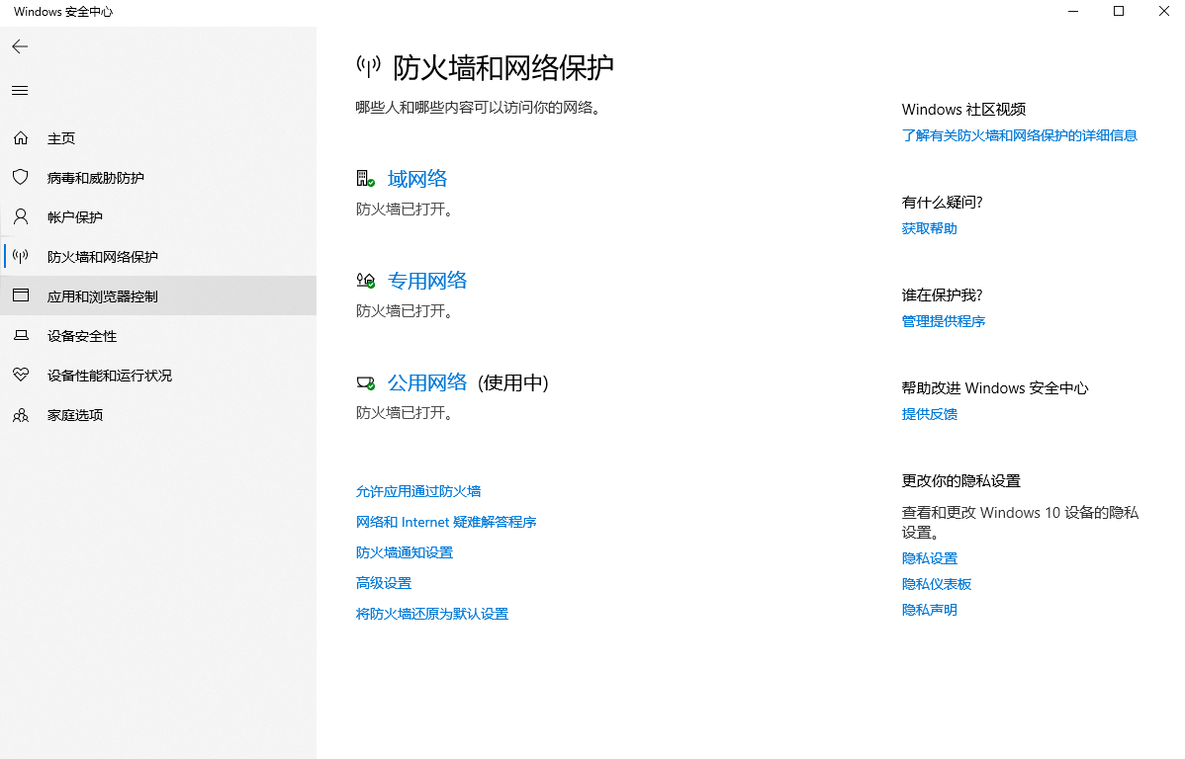Open 域网络 firewall settings

click(417, 179)
